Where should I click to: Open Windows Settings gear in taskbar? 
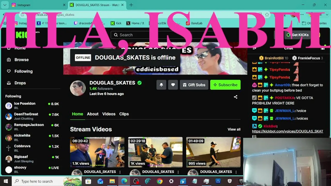pos(171,181)
